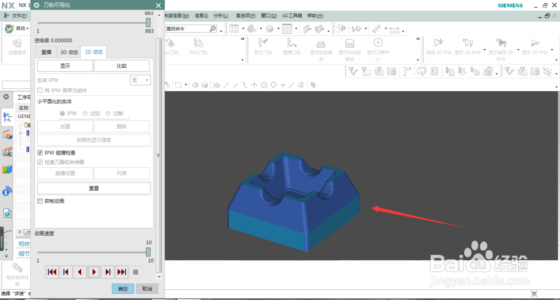Click the 显示 button

pyautogui.click(x=65, y=66)
